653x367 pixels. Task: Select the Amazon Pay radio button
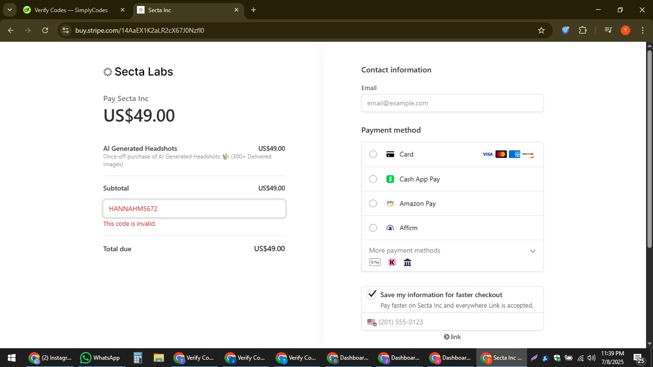tap(373, 203)
